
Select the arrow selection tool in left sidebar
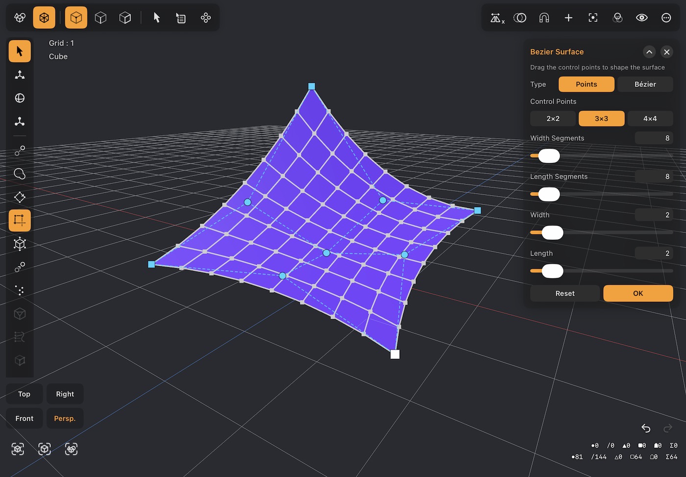pos(20,51)
